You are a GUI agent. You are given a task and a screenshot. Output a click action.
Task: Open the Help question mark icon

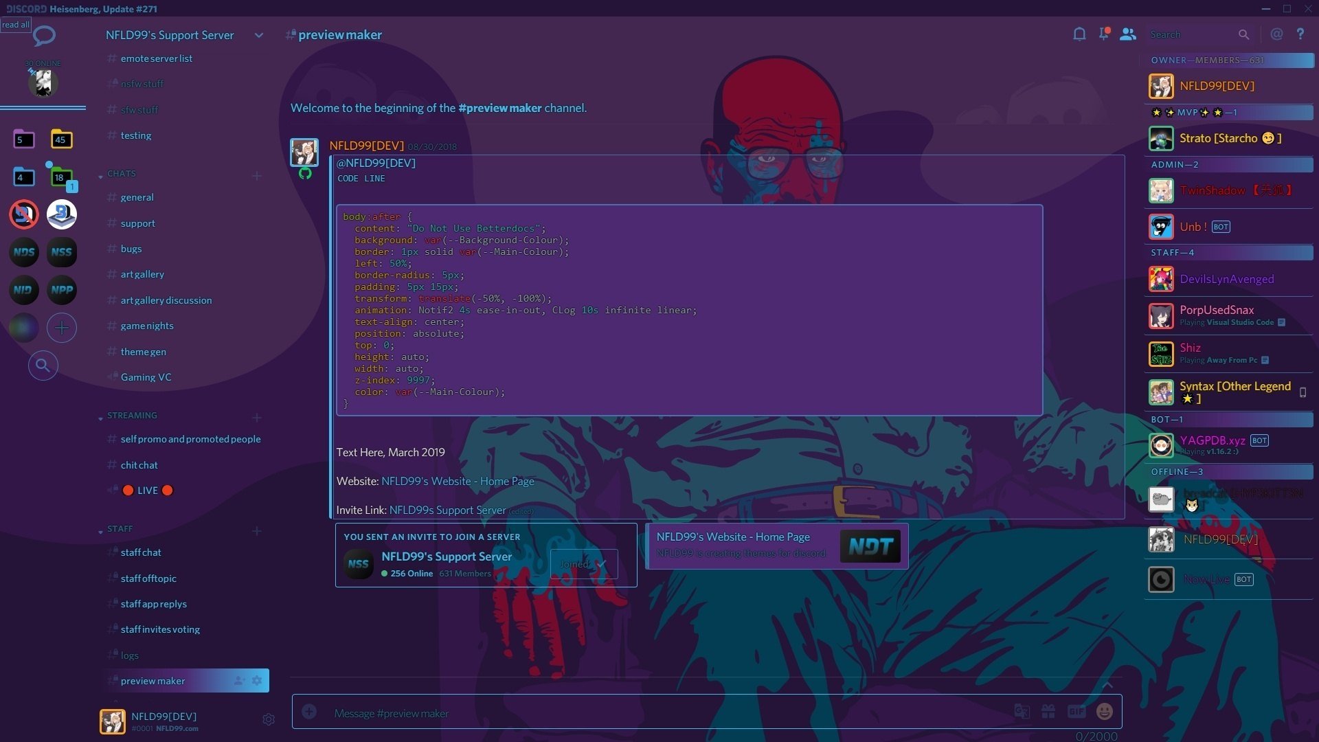(x=1300, y=34)
